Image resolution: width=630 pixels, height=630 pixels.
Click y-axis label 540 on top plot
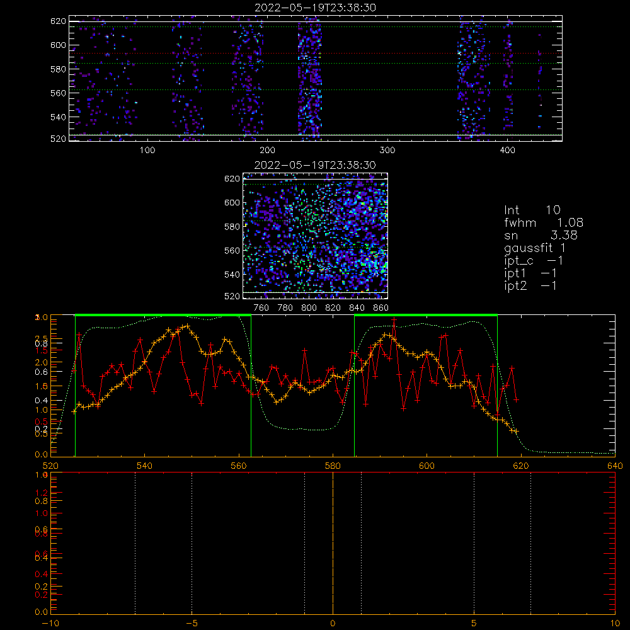pyautogui.click(x=58, y=117)
